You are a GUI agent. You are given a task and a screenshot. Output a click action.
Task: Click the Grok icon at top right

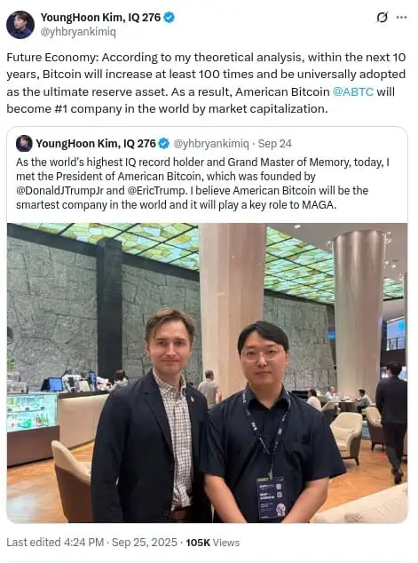pos(383,17)
